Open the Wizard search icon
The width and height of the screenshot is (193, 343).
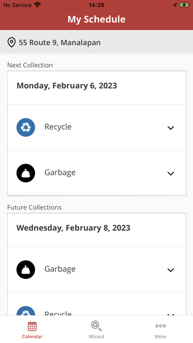click(x=96, y=326)
